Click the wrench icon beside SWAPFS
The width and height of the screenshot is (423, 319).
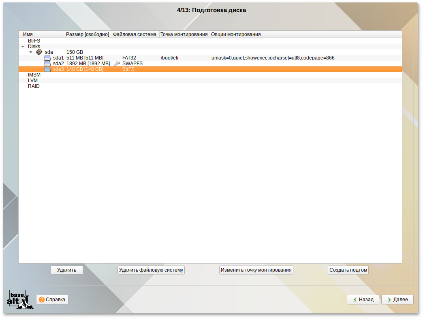click(117, 64)
